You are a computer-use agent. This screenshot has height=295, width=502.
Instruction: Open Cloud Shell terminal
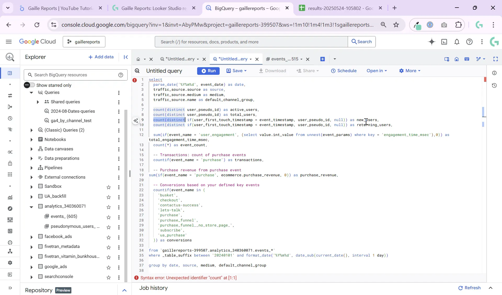tap(444, 42)
